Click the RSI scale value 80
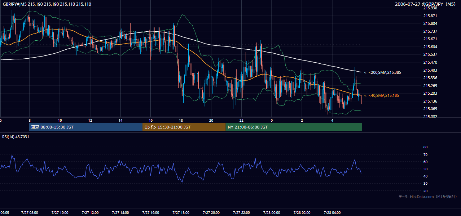Viewport: 461px width, 216px height. coord(425,147)
